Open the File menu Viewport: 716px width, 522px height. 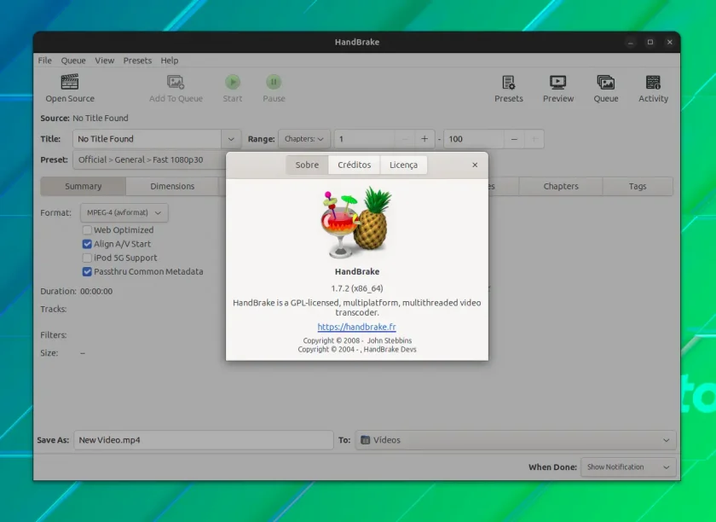[x=44, y=61]
